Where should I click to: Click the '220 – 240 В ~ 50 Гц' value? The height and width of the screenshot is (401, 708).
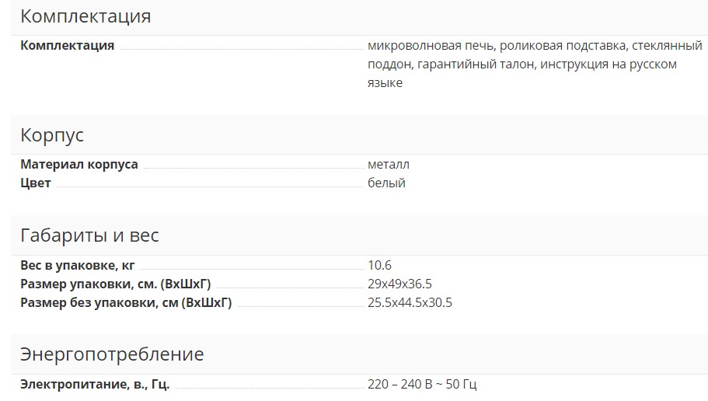422,385
